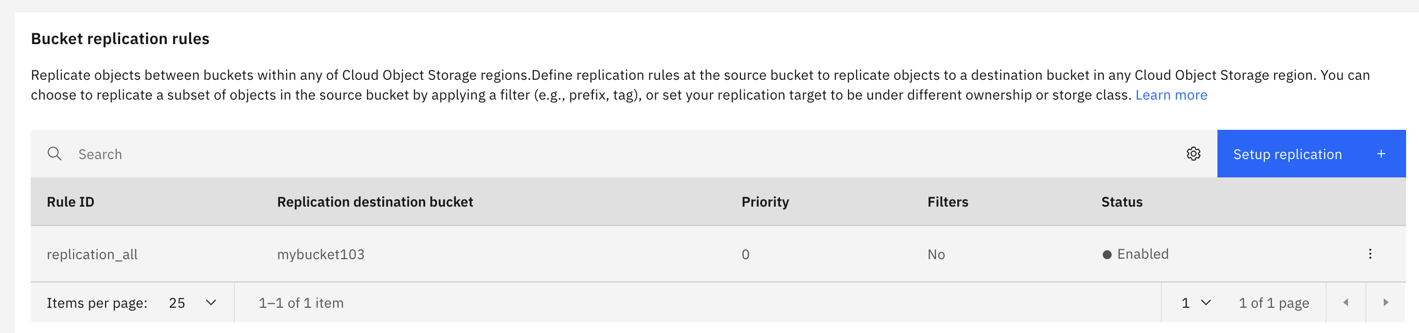
Task: Click the Priority column header
Action: 765,202
